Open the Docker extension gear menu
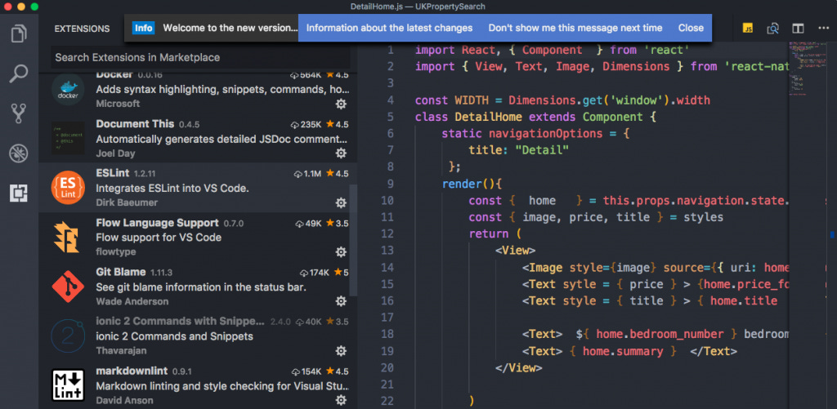 click(341, 104)
